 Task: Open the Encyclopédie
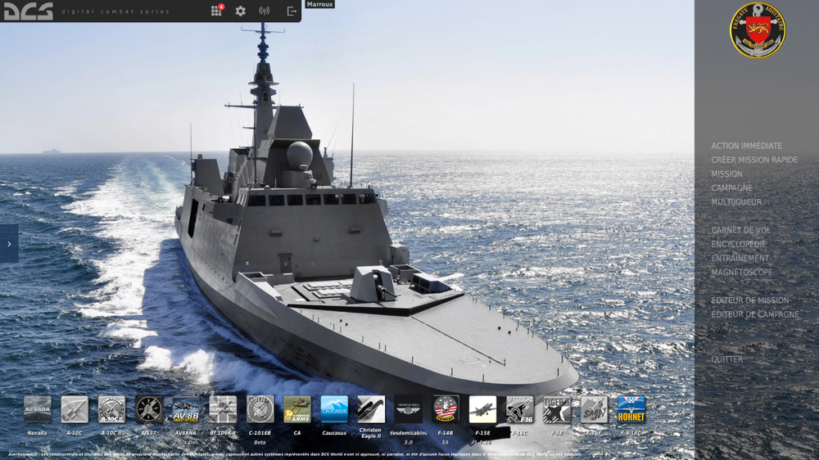pyautogui.click(x=739, y=244)
